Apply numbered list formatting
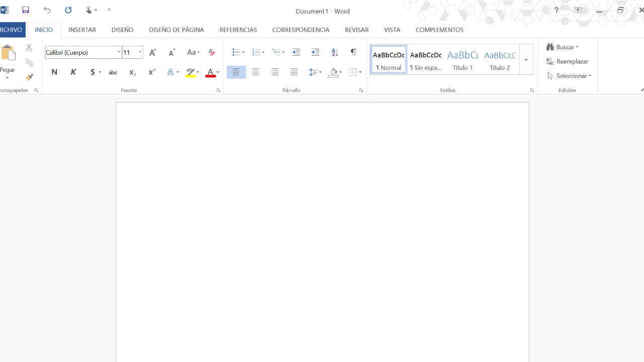 click(256, 52)
